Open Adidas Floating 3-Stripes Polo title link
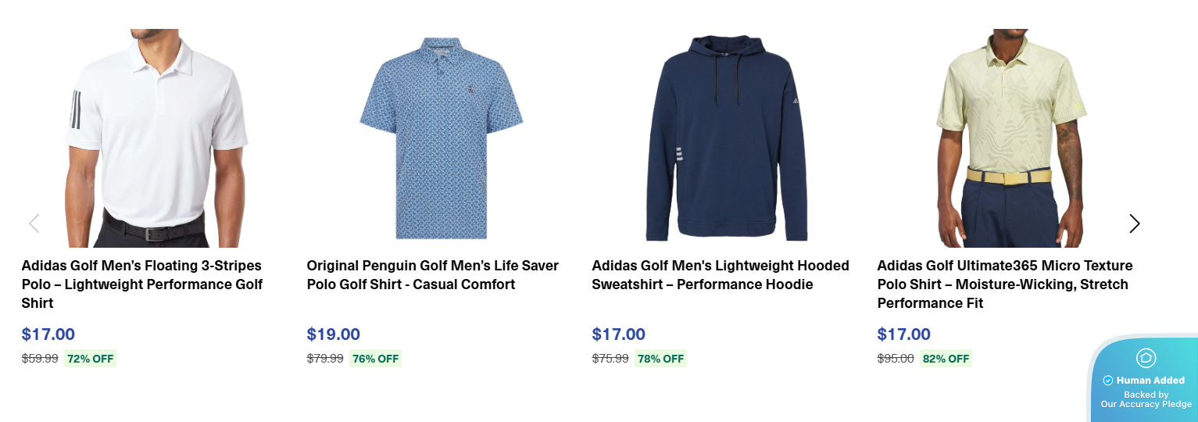The image size is (1198, 422). [142, 284]
